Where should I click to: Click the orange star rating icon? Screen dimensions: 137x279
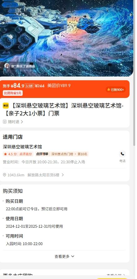pyautogui.click(x=5, y=154)
